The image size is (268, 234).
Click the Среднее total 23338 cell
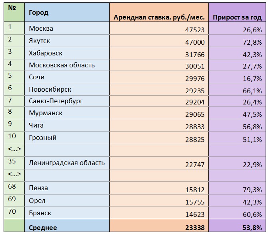coord(159,226)
